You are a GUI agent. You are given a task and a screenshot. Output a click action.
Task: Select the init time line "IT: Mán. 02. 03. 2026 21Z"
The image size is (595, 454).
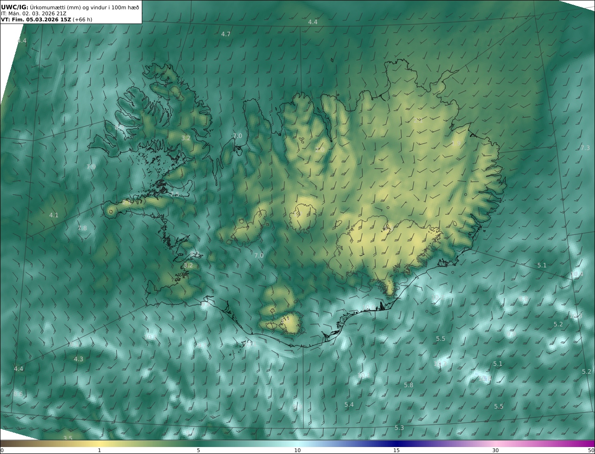click(34, 13)
